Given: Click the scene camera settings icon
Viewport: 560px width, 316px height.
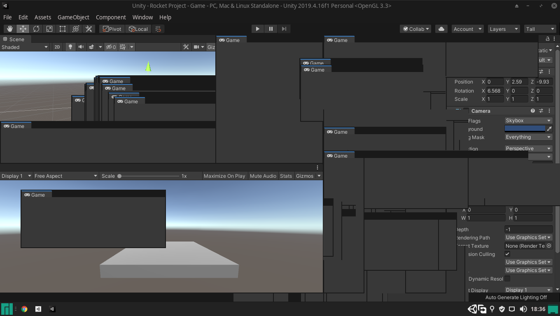Looking at the screenshot, I should click(197, 47).
